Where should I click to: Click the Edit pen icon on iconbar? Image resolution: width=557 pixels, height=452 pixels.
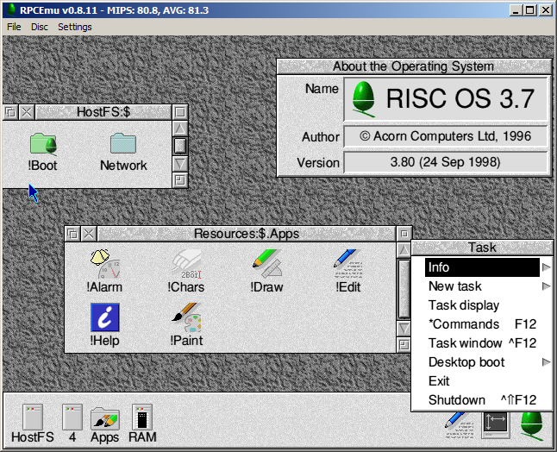[460, 426]
